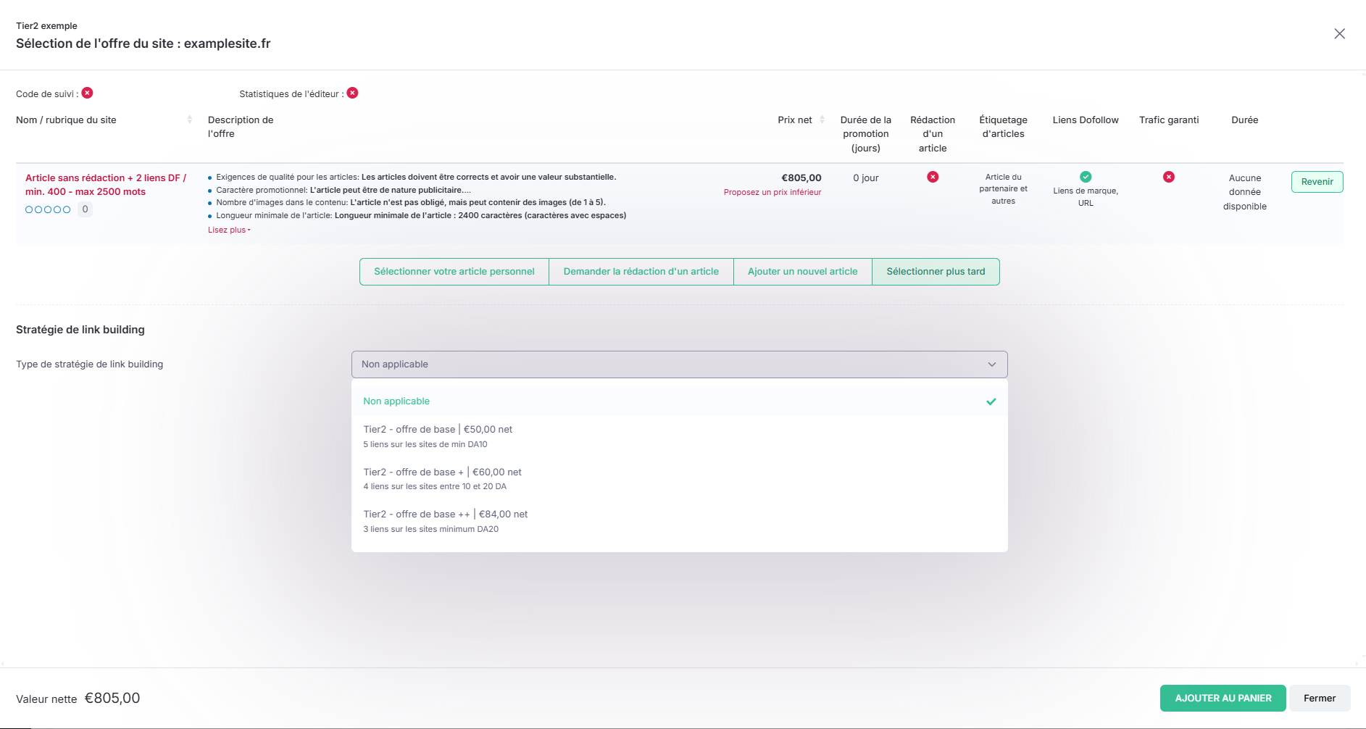
Task: Collapse the link building strategy dropdown
Action: [x=679, y=364]
